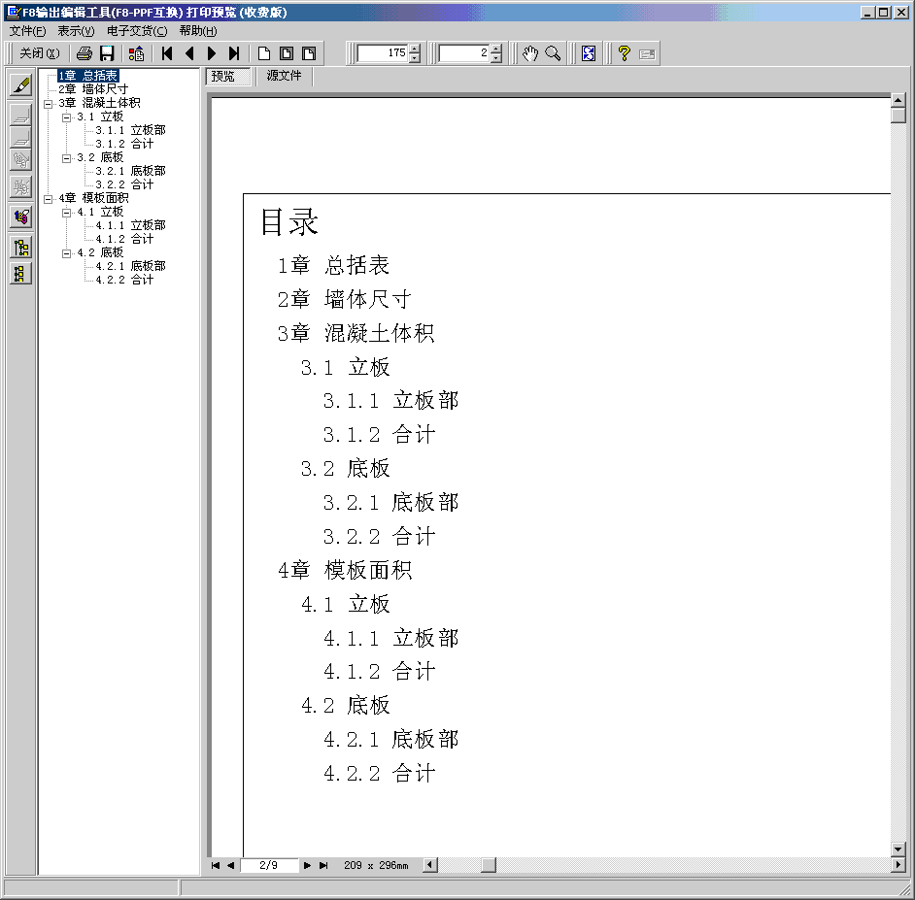Select the 1章 总括表 tree item
Screen dimensions: 915x900
click(88, 76)
